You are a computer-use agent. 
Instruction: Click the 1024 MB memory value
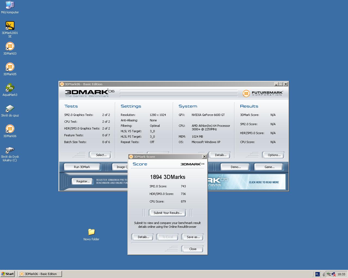[x=197, y=137]
